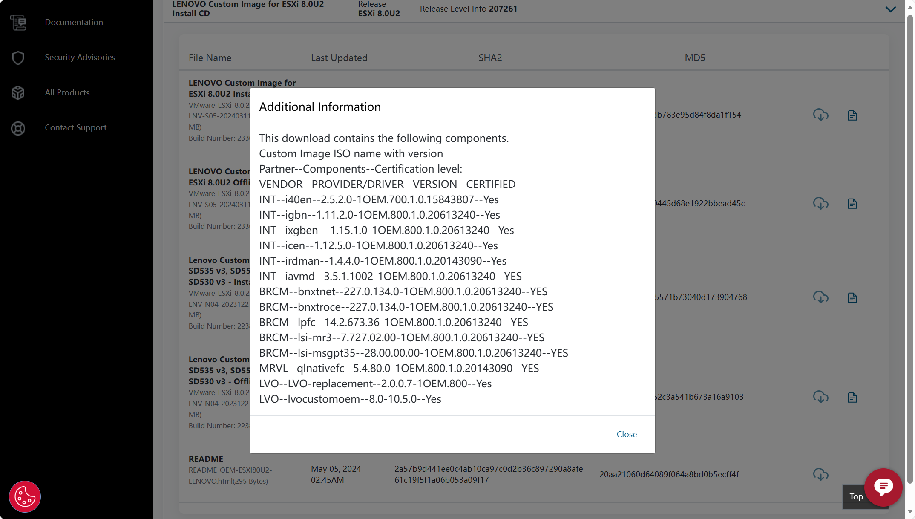
Task: View document for SD530 v3 Offline row
Action: point(852,398)
